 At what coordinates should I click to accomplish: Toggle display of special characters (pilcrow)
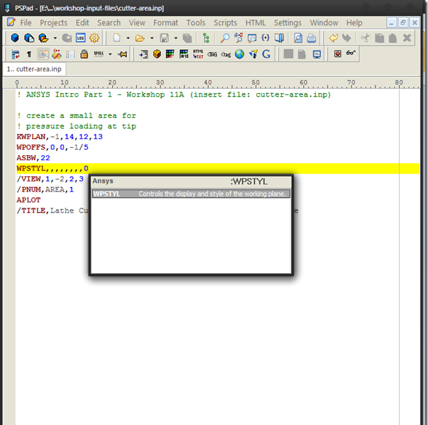coord(29,54)
